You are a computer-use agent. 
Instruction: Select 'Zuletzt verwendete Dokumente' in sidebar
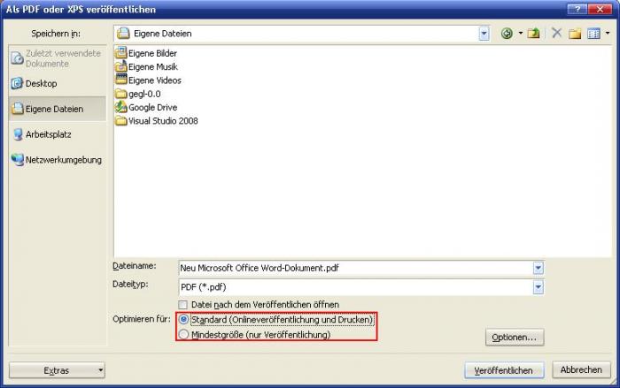pos(57,58)
